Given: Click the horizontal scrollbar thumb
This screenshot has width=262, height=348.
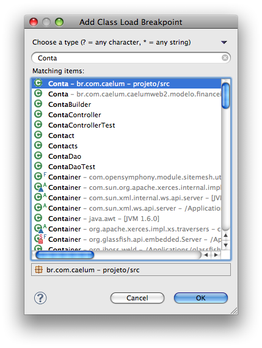Looking at the screenshot, I should pos(65,255).
